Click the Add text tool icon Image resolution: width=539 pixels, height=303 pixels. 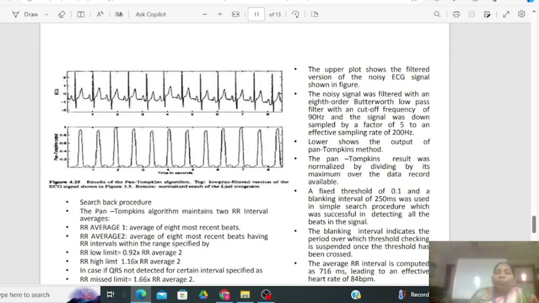pyautogui.click(x=81, y=14)
